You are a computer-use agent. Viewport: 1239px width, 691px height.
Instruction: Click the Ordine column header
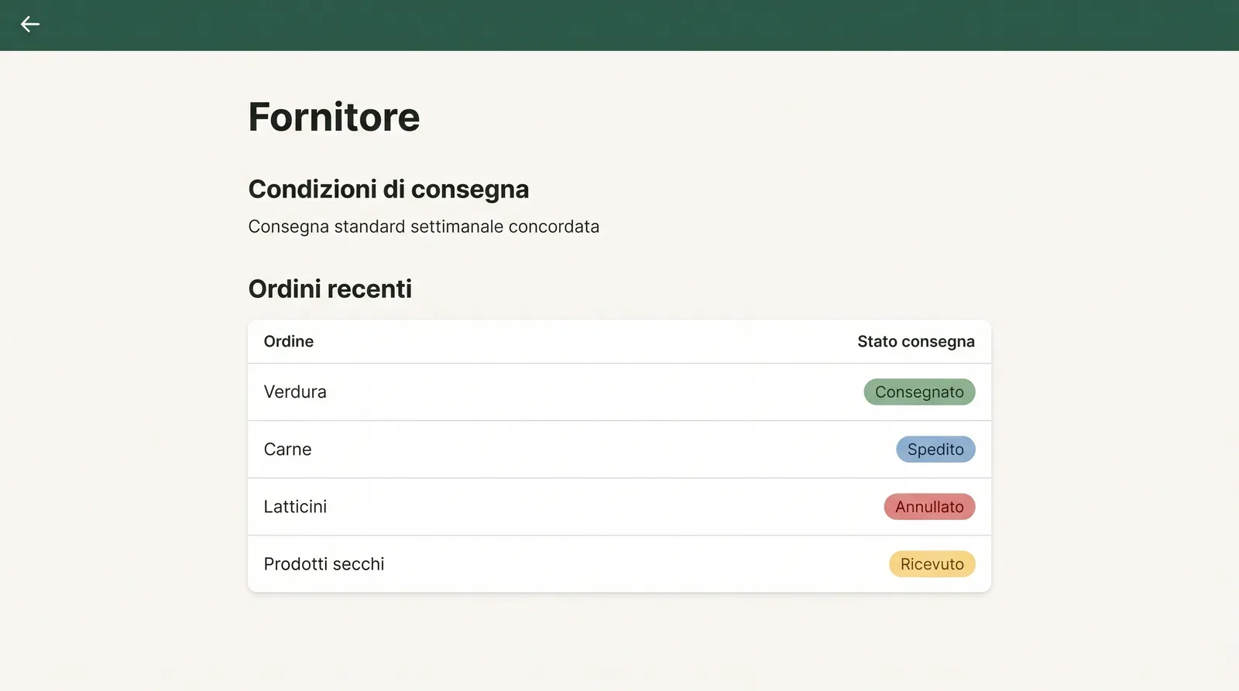point(289,341)
